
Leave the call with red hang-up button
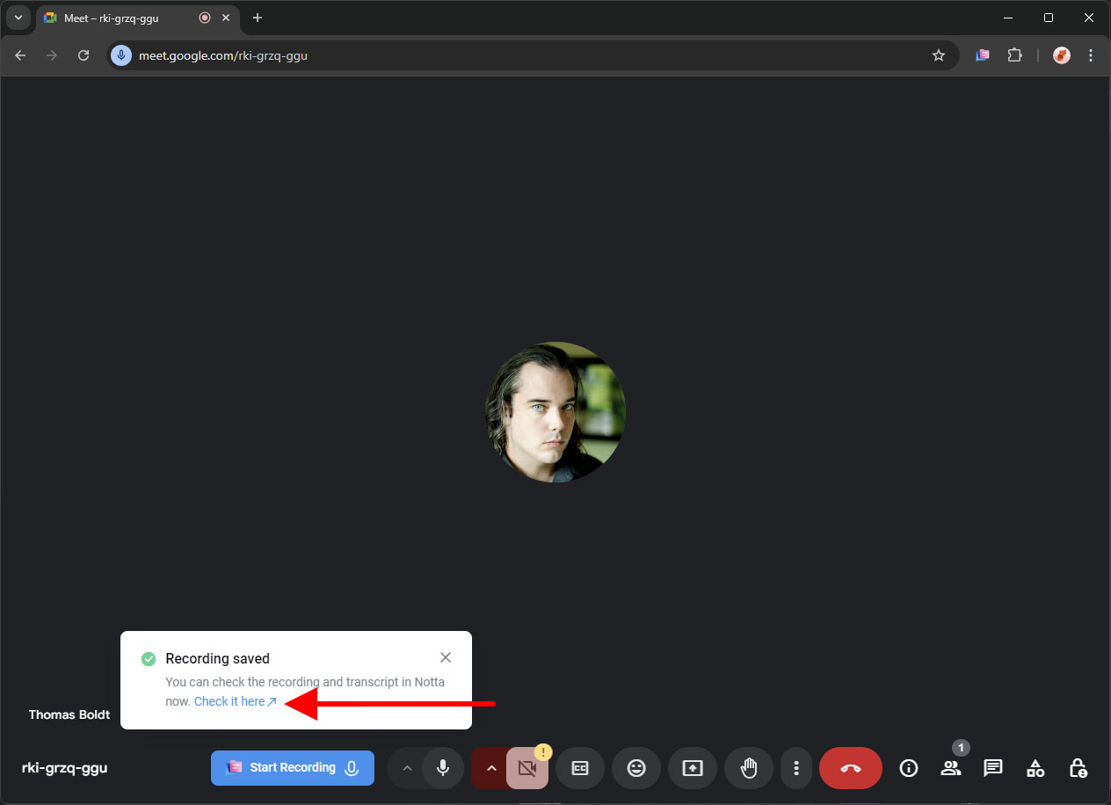coord(851,768)
